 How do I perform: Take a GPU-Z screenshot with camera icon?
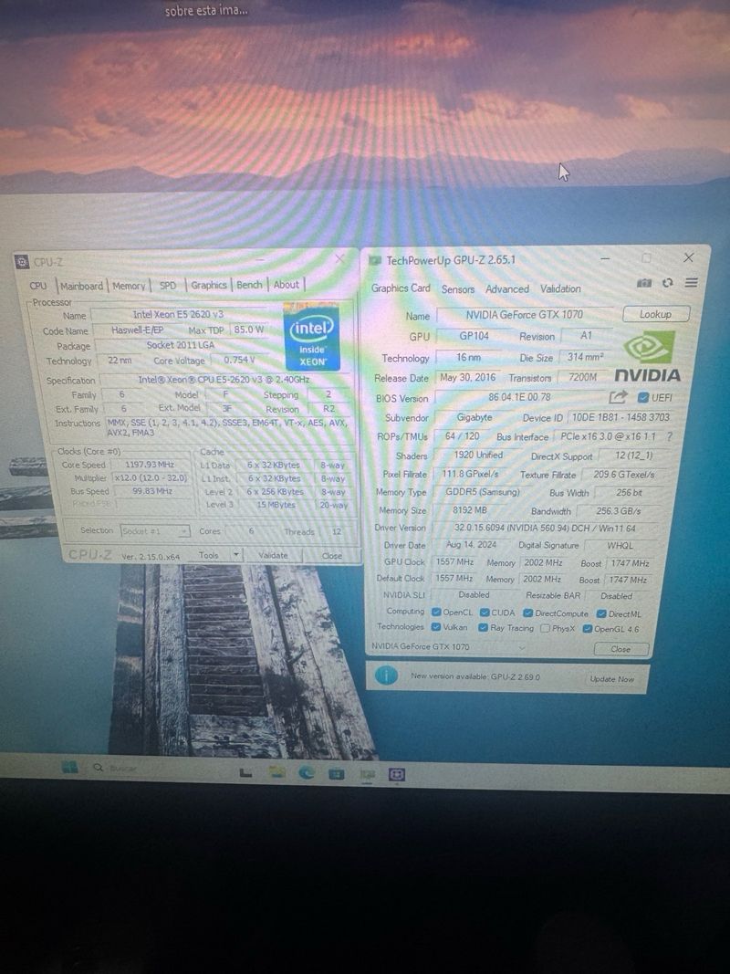coord(644,283)
